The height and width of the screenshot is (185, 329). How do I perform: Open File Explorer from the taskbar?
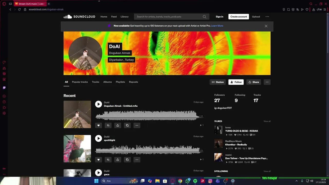pos(157,181)
